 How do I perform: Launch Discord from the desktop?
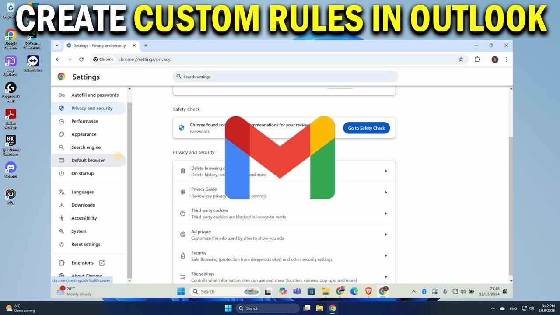(10, 170)
